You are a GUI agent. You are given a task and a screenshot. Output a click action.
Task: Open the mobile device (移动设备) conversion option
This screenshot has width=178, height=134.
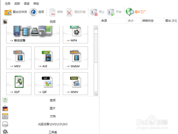(x=33, y=35)
